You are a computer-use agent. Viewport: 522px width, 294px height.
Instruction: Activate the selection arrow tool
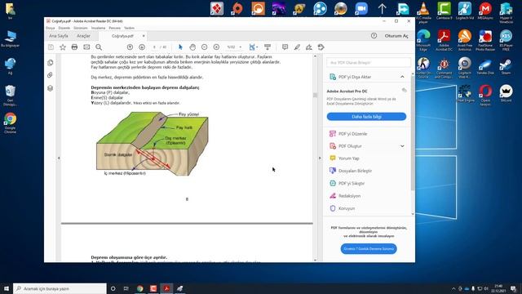pyautogui.click(x=180, y=47)
